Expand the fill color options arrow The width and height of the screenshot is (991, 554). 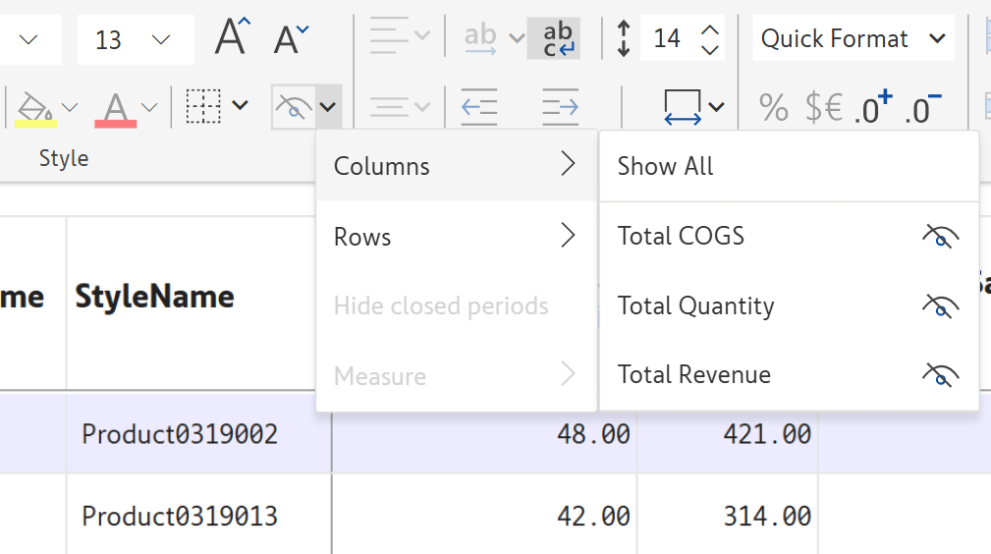point(70,107)
